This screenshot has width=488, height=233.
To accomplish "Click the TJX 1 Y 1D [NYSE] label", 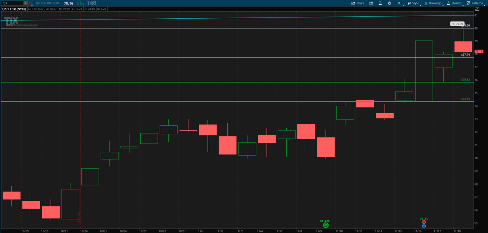I will [13, 8].
